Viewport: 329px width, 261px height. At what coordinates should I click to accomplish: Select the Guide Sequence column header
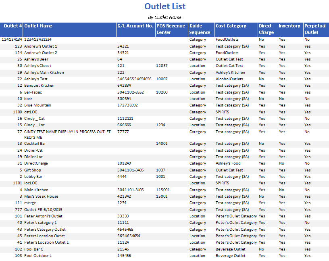200,29
